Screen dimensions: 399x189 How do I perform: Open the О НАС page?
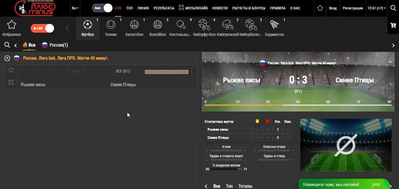[295, 8]
